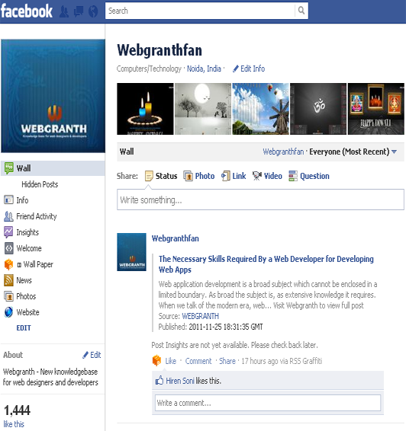The width and height of the screenshot is (406, 431).
Task: Select Wall in the left sidebar
Action: (53, 168)
